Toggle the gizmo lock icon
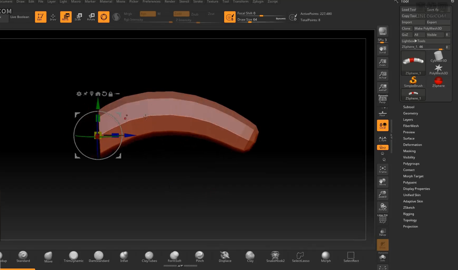 pyautogui.click(x=110, y=94)
